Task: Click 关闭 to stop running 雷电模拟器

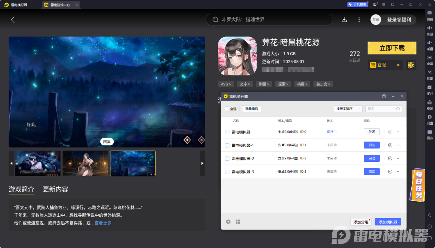Action: click(x=372, y=132)
